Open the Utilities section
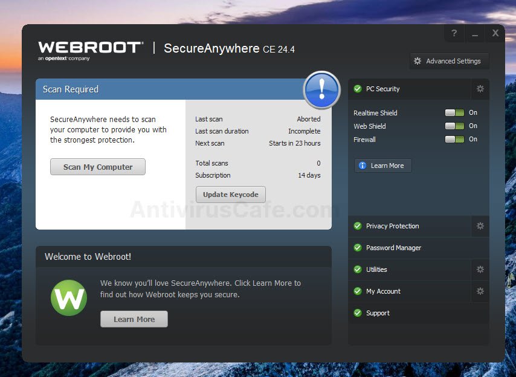516x377 pixels. 410,269
